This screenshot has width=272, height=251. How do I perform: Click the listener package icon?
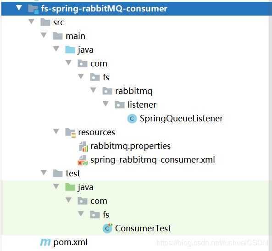(x=120, y=104)
